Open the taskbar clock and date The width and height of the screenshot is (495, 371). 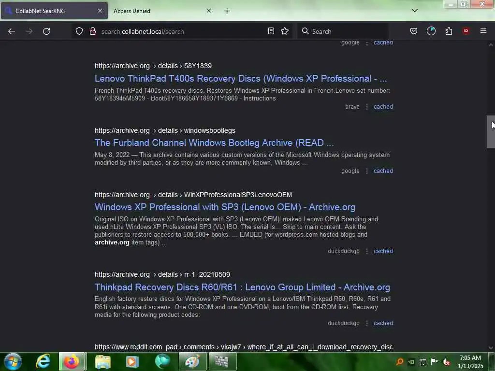tap(470, 362)
